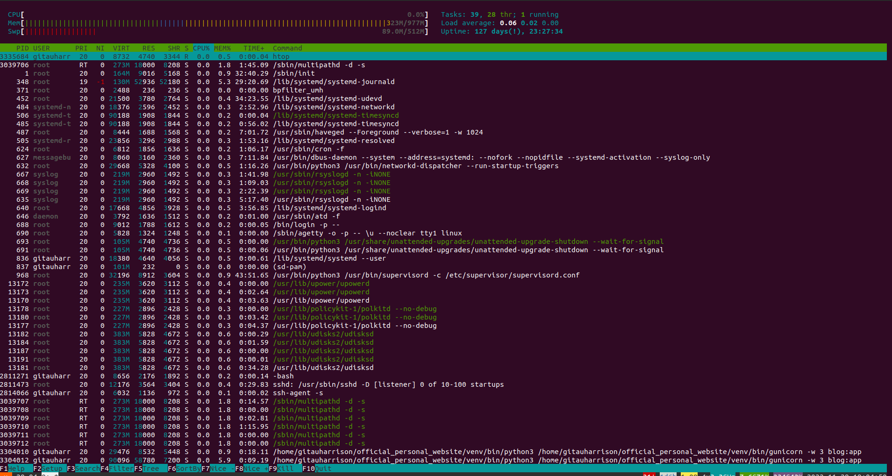Image resolution: width=892 pixels, height=476 pixels.
Task: Select udisksd row with PID 13181
Action: tap(443, 368)
